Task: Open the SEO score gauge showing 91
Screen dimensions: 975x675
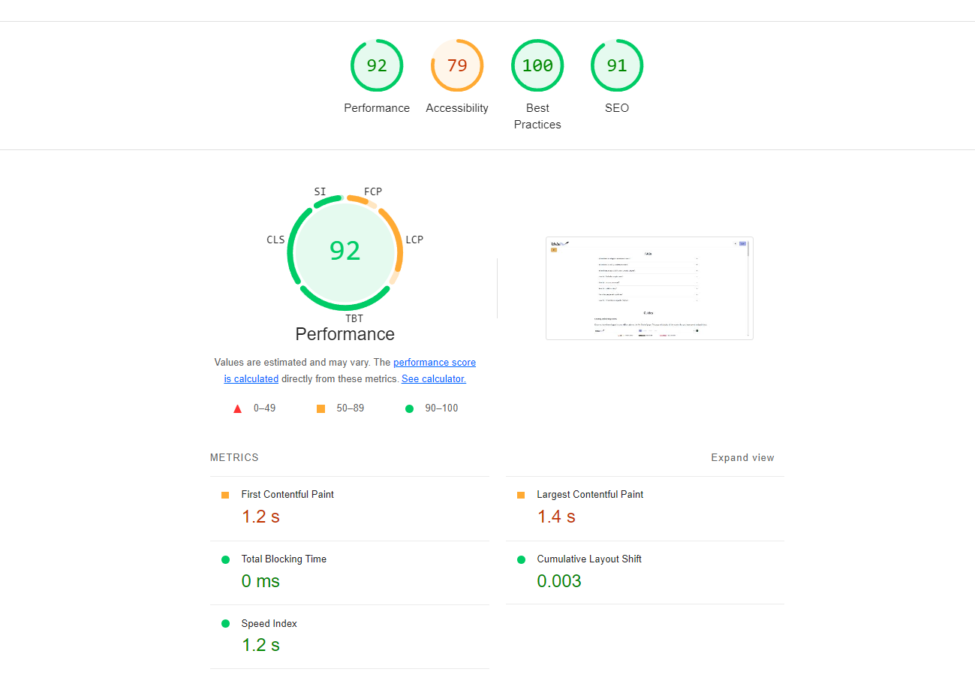Action: (x=617, y=66)
